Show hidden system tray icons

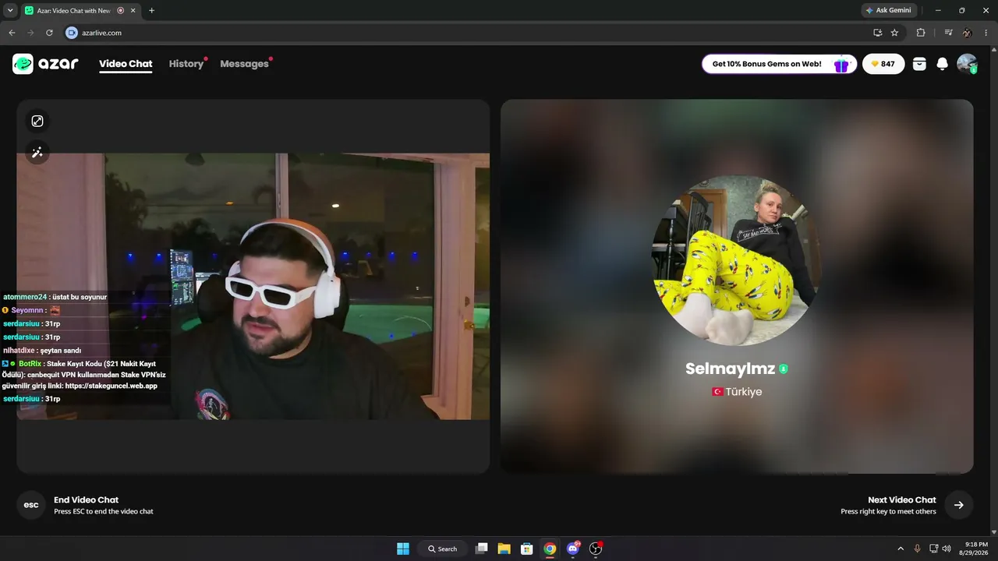(901, 549)
